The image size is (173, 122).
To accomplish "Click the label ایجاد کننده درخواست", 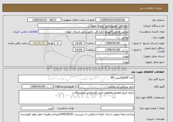I will pos(152,32).
